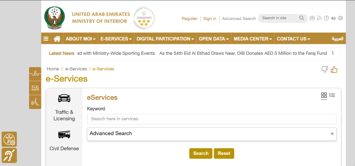Open the Ministry-Wide Sporting Events news item

[115, 53]
